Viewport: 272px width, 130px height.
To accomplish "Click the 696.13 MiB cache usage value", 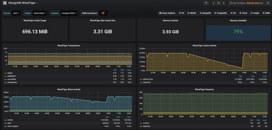I will pyautogui.click(x=35, y=32).
